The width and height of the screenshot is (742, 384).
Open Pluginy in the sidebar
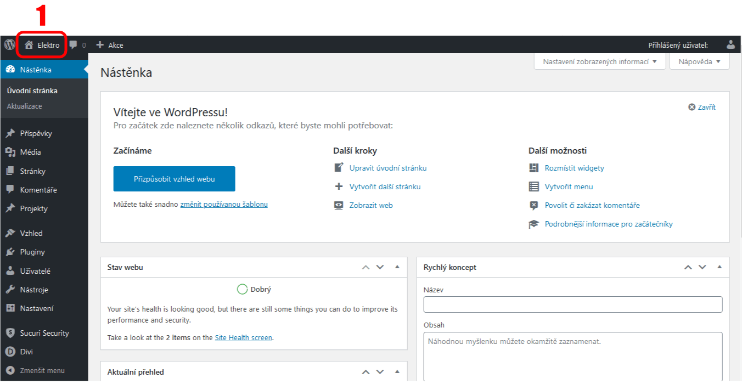pyautogui.click(x=32, y=252)
